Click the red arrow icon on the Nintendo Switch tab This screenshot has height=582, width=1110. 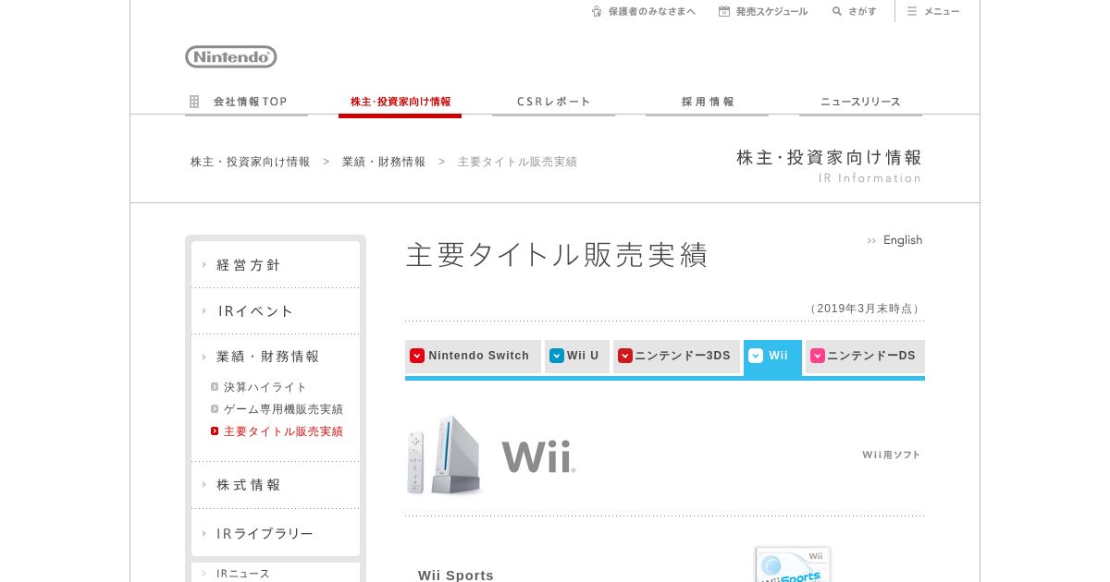click(417, 356)
